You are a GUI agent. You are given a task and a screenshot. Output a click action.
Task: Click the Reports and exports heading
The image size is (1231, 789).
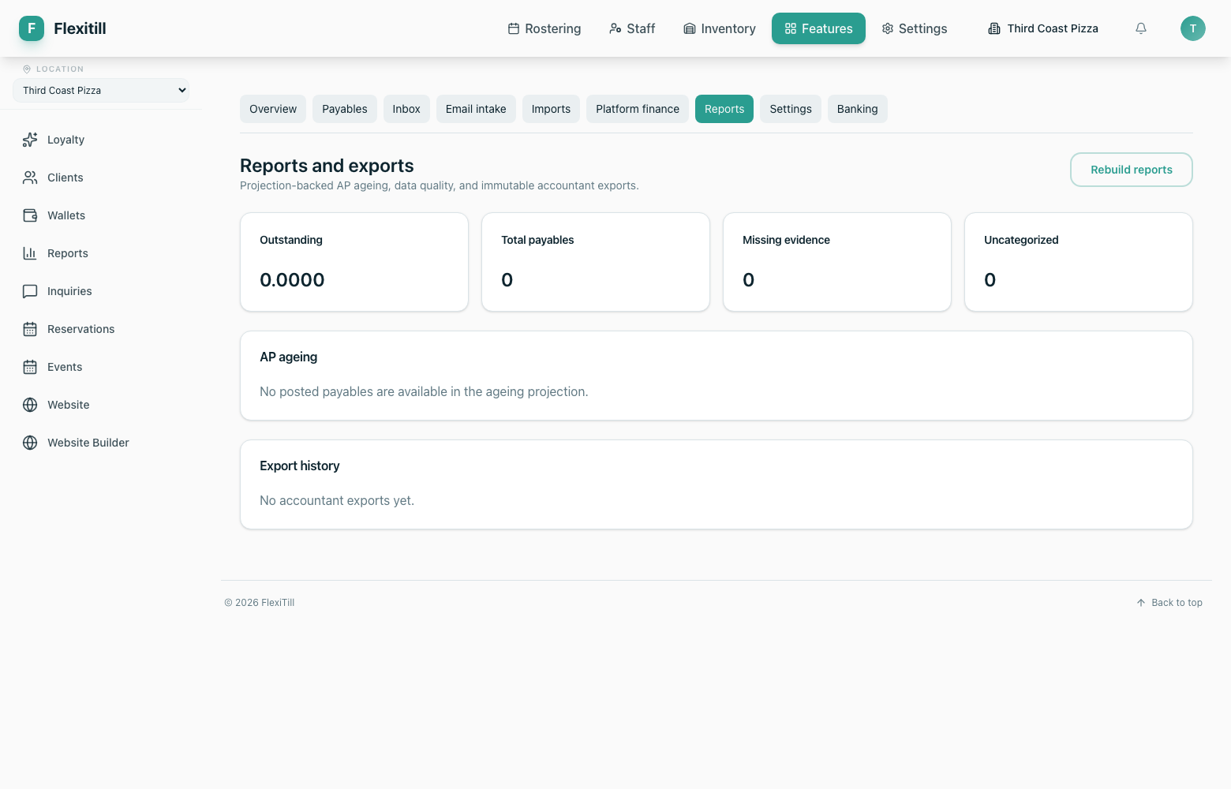(x=327, y=166)
